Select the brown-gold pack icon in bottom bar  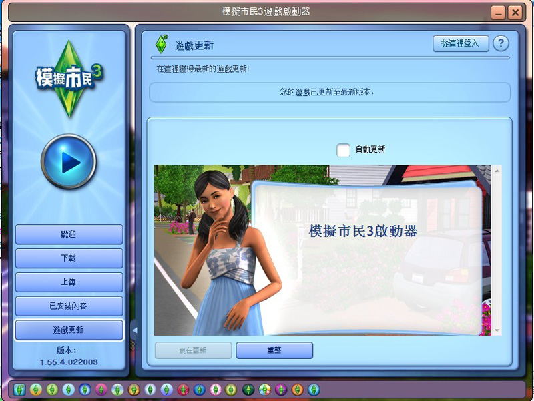tap(134, 390)
